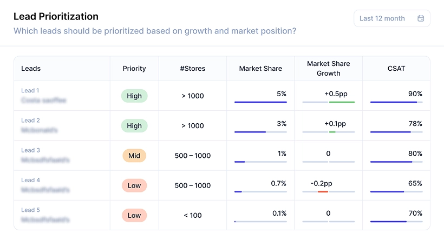Screen dimensions: 444x240
Task: Click the #Stores column header
Action: coord(193,69)
